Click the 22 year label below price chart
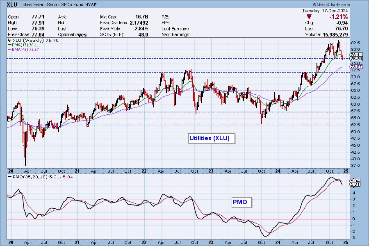369x246 pixels. [144, 171]
